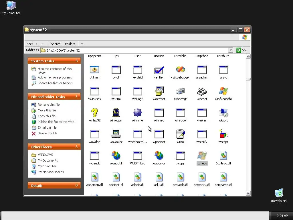Click the taskbar clock showing 9:04 AM
The width and height of the screenshot is (293, 220).
(282, 216)
